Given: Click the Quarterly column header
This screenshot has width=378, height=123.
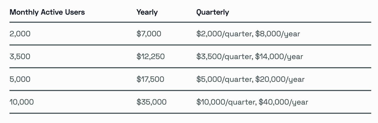Looking at the screenshot, I should tap(213, 12).
